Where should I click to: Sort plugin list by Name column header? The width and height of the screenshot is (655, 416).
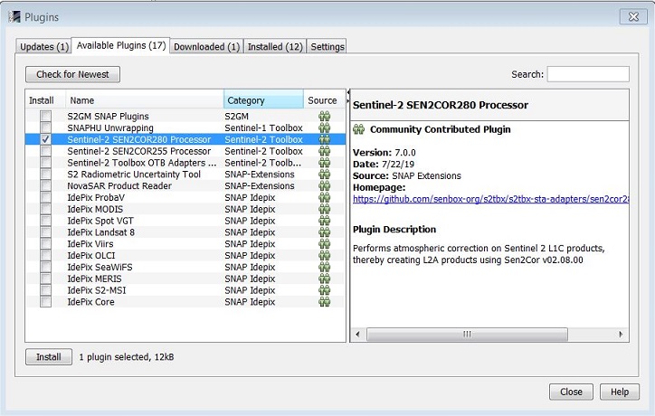tap(143, 100)
